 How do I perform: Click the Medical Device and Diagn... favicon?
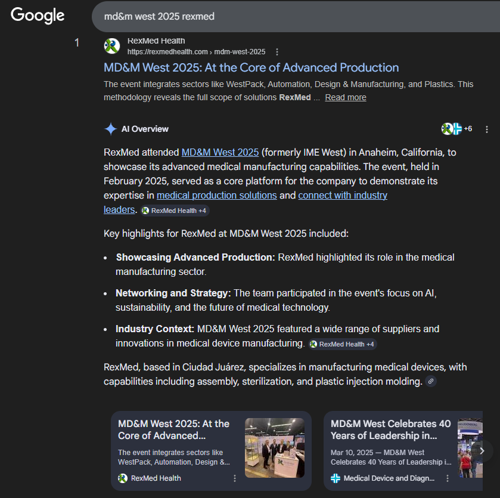[x=336, y=478]
